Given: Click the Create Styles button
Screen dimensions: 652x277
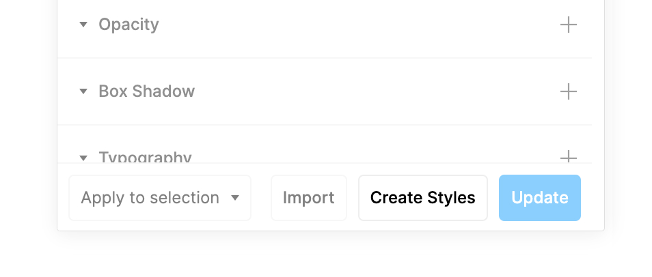Looking at the screenshot, I should [423, 198].
